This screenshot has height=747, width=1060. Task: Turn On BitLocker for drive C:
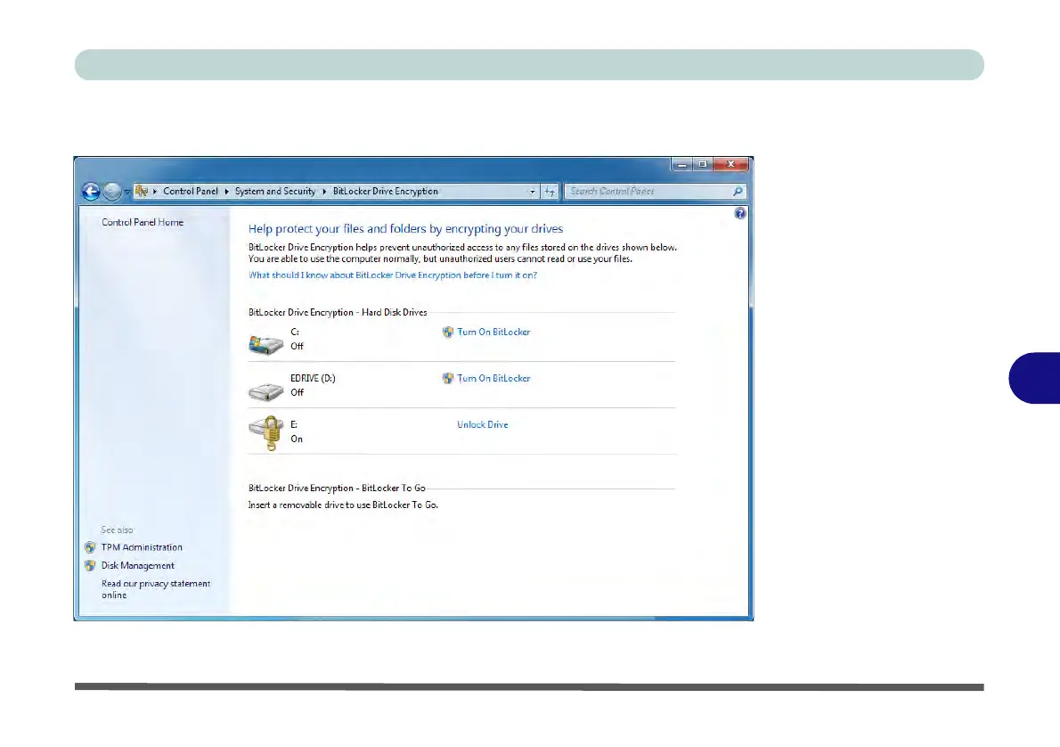coord(493,332)
